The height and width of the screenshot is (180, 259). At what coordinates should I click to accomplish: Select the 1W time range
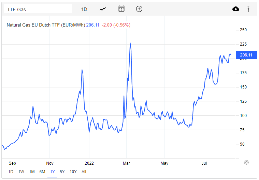pyautogui.click(x=21, y=172)
